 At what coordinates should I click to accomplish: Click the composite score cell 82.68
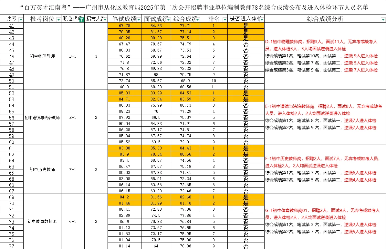click(x=185, y=197)
